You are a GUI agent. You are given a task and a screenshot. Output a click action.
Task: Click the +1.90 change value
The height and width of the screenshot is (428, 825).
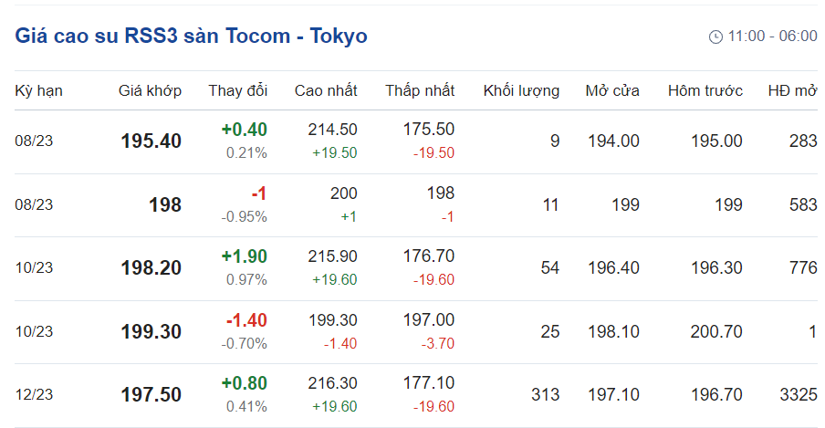coord(244,256)
